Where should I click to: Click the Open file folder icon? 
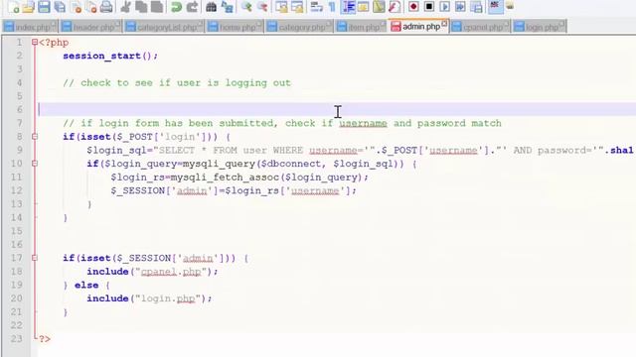pos(29,7)
